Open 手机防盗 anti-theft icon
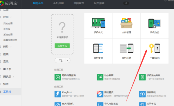 pos(155,23)
